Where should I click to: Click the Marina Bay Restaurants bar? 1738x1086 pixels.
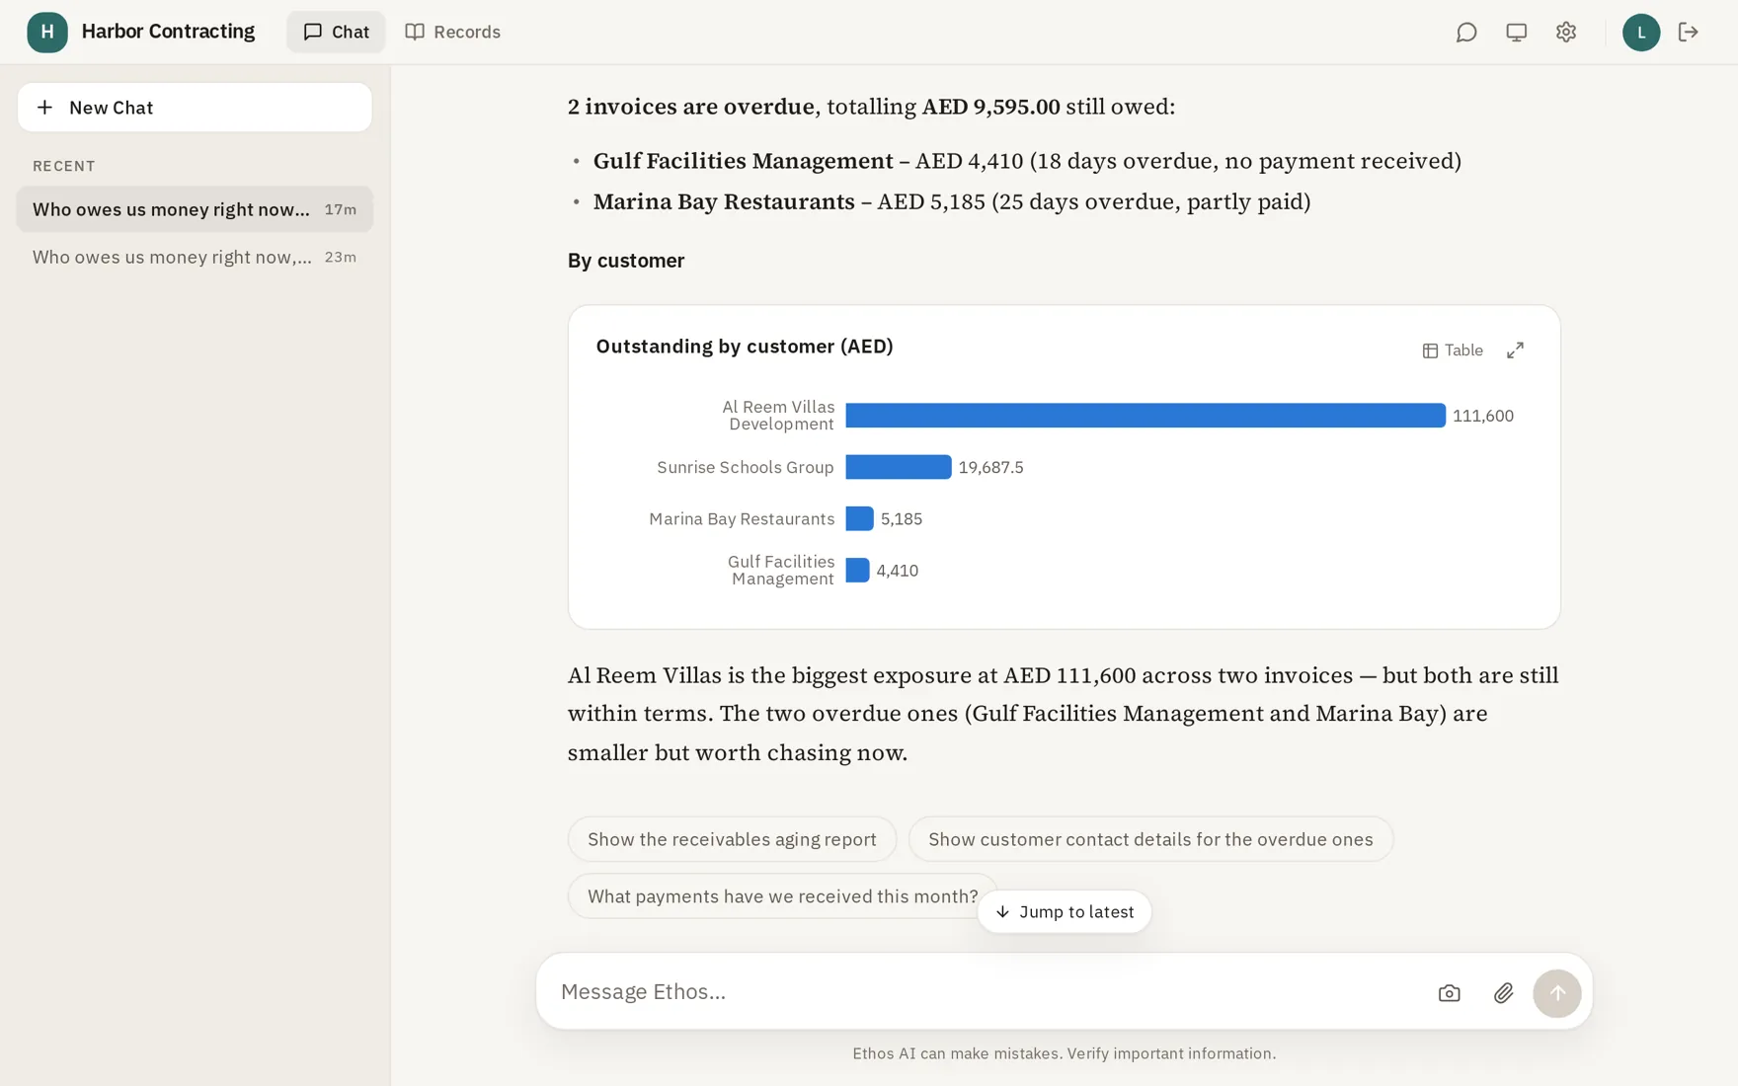(860, 518)
